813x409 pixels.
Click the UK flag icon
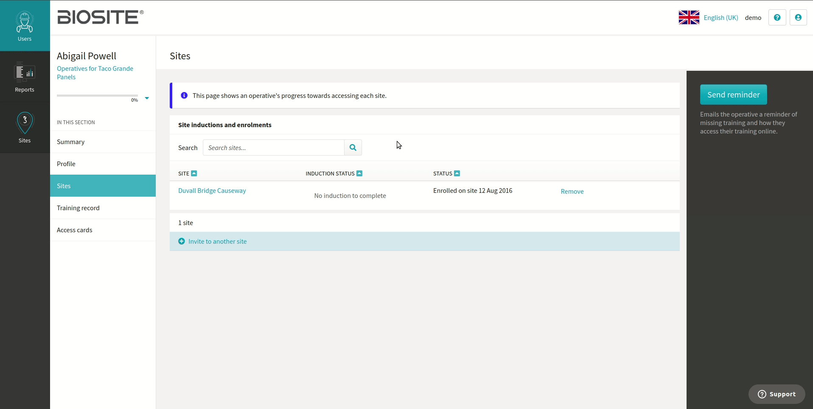coord(689,18)
